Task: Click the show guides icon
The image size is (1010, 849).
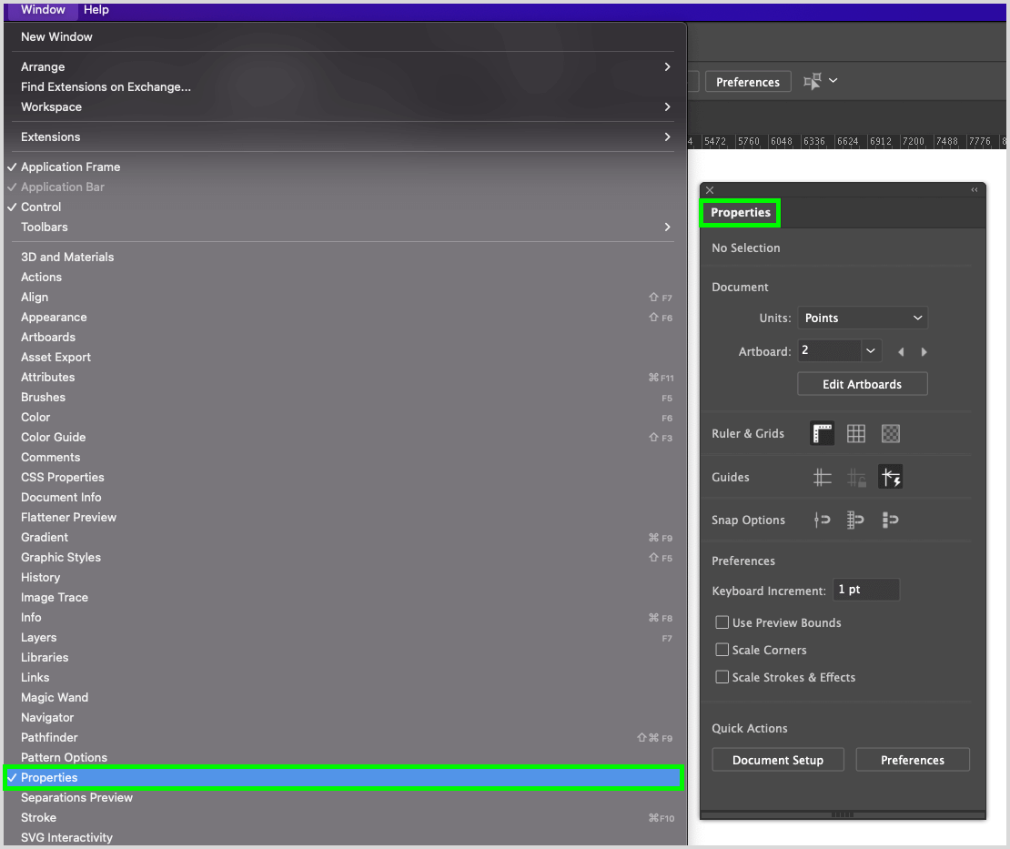Action: [x=823, y=477]
